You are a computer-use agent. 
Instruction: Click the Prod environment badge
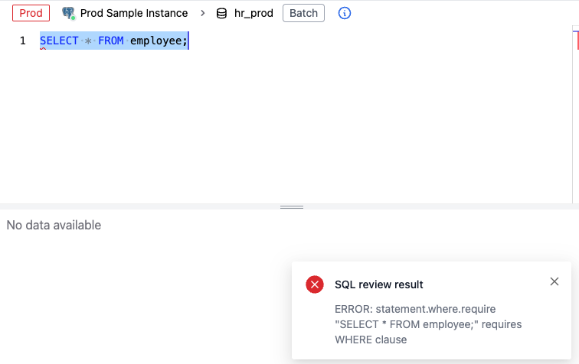coord(31,13)
